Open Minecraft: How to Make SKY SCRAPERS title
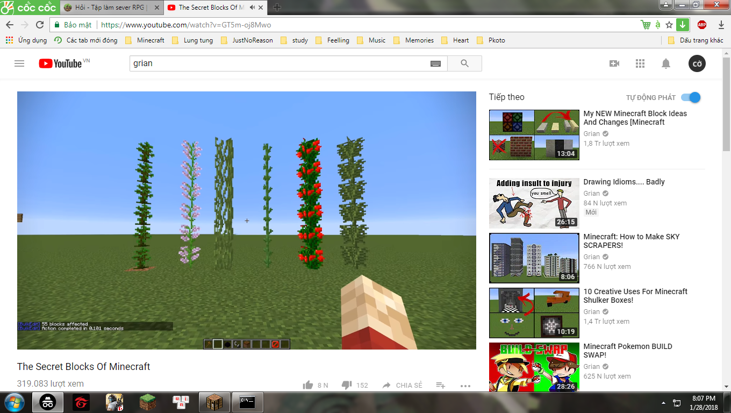 tap(632, 241)
